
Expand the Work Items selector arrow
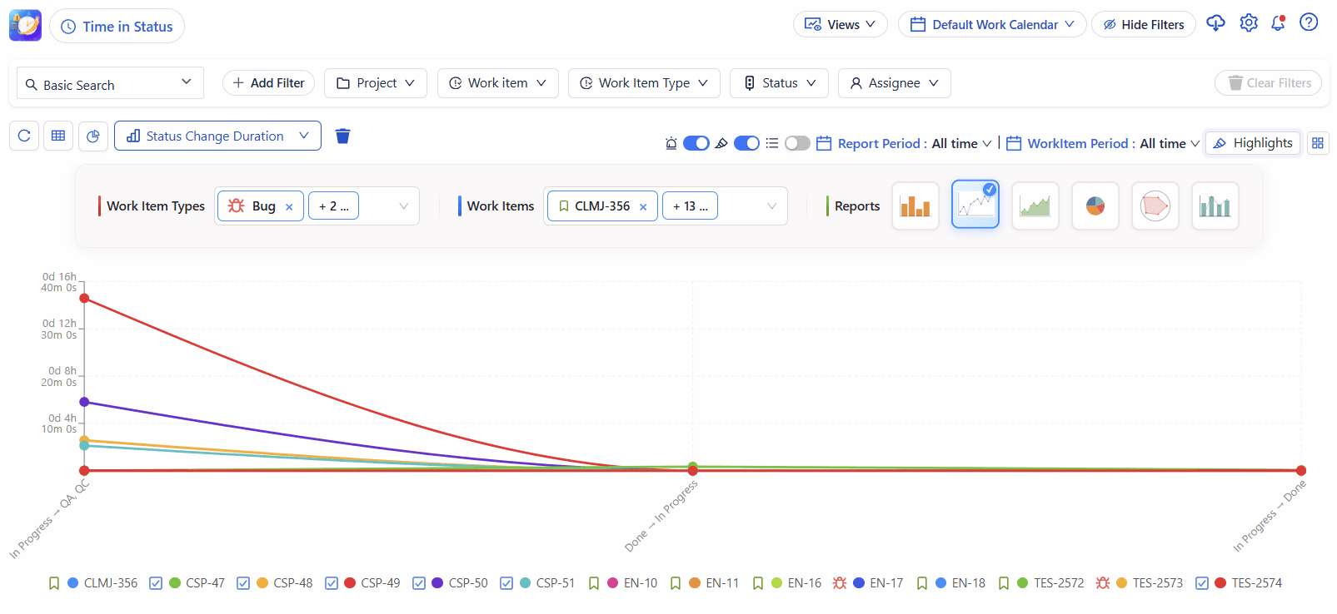pos(772,206)
